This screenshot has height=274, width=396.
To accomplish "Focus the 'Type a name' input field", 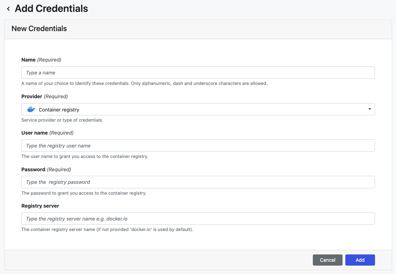I will point(198,73).
